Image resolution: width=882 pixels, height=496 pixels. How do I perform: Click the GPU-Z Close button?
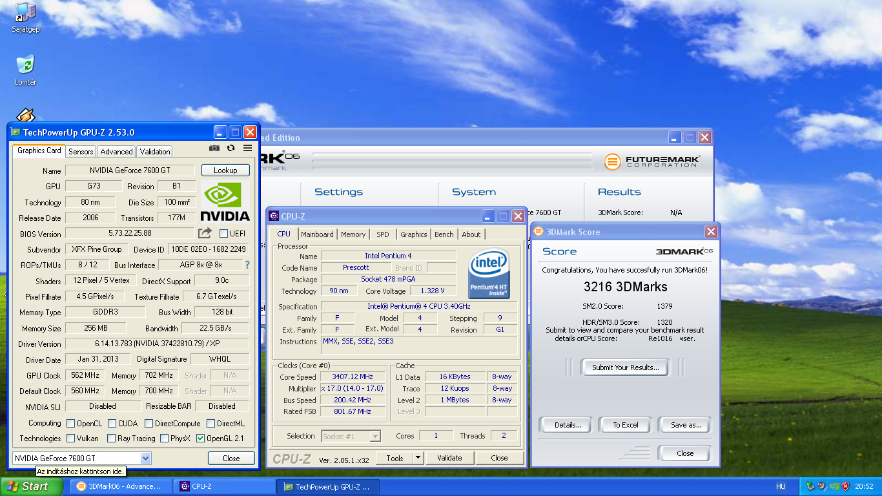231,458
